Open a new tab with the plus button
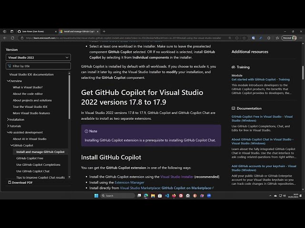This screenshot has height=228, width=305. point(104,31)
